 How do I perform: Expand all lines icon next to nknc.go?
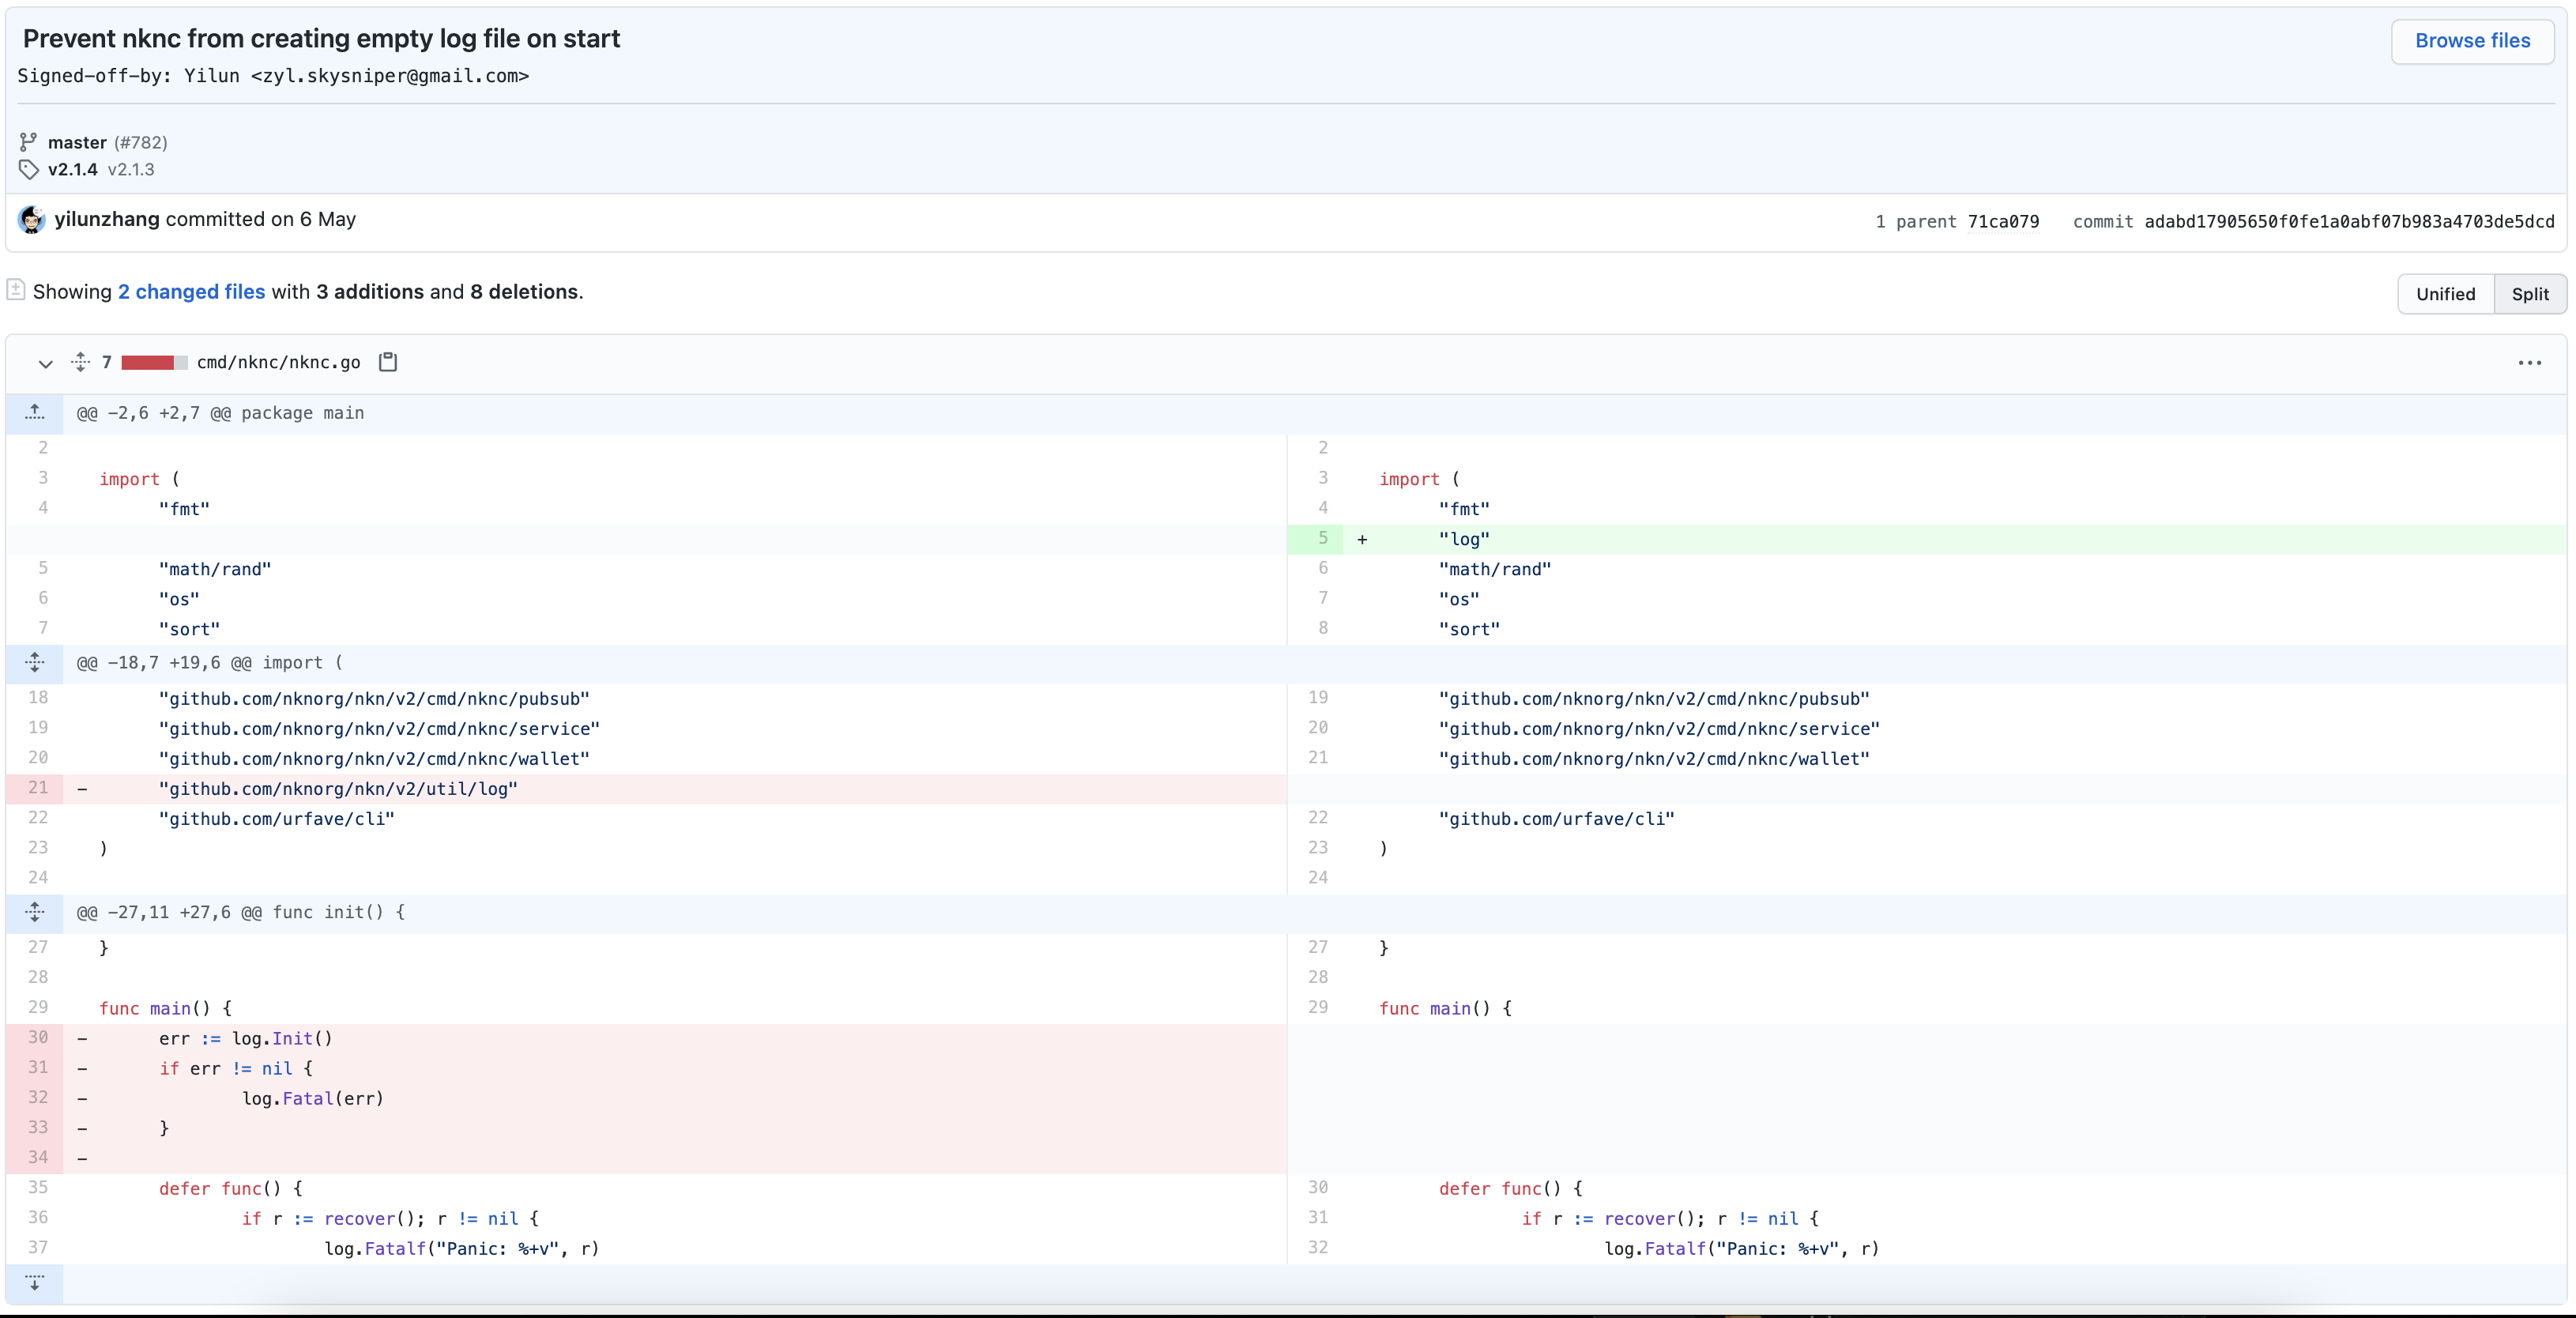pyautogui.click(x=81, y=362)
